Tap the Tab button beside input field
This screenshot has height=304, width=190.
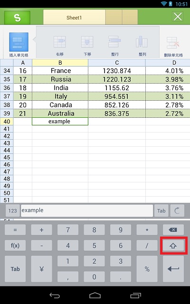[161, 211]
